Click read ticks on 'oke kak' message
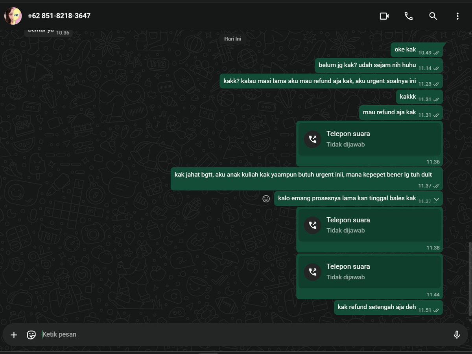Image resolution: width=472 pixels, height=354 pixels. (436, 53)
